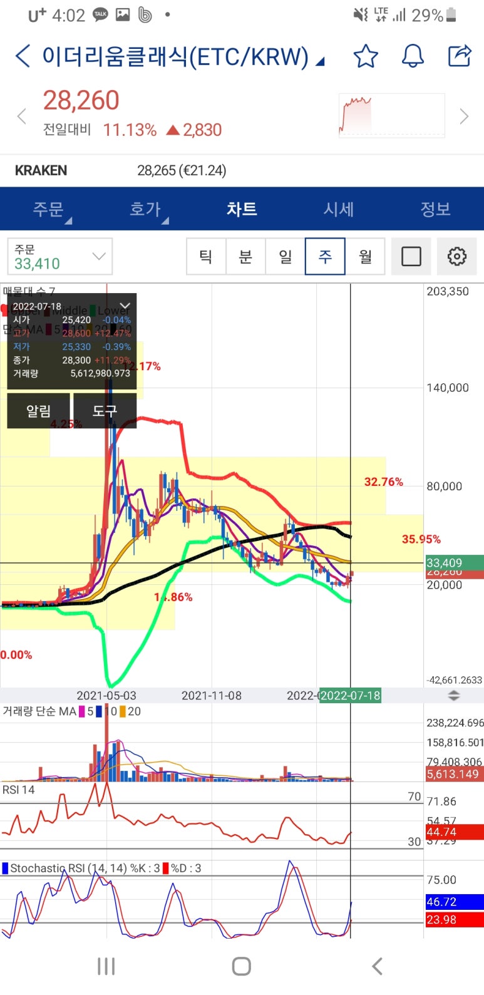Add ETC/KRW to favorites with star
The width and height of the screenshot is (484, 995).
click(366, 56)
